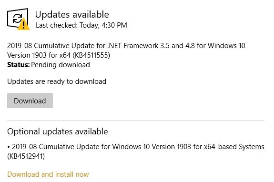Click the Download button
Image resolution: width=274 pixels, height=182 pixels.
(30, 101)
